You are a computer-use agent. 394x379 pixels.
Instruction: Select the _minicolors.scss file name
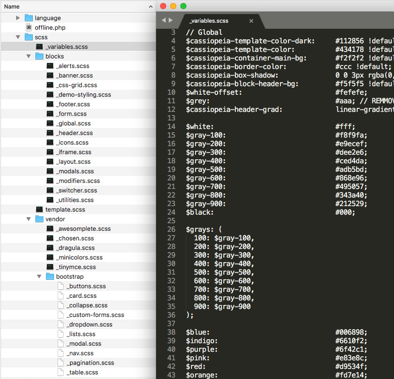79,257
